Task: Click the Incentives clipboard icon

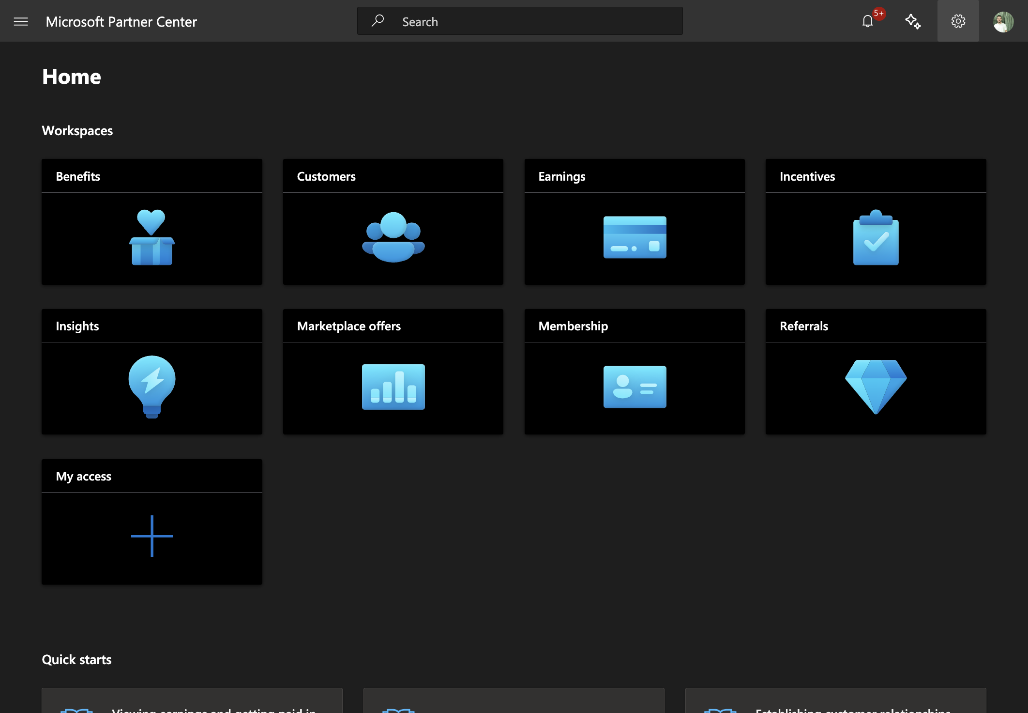Action: (x=876, y=237)
